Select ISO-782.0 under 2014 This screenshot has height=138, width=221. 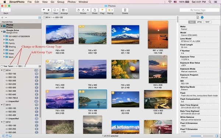[x=13, y=98]
